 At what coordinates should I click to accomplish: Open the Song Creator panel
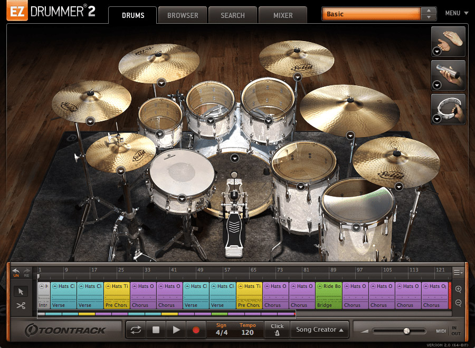[x=319, y=329]
